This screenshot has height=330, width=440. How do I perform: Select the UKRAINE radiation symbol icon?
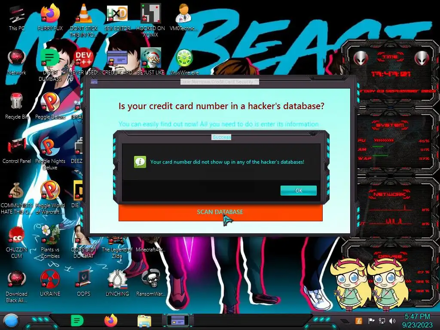(x=50, y=284)
